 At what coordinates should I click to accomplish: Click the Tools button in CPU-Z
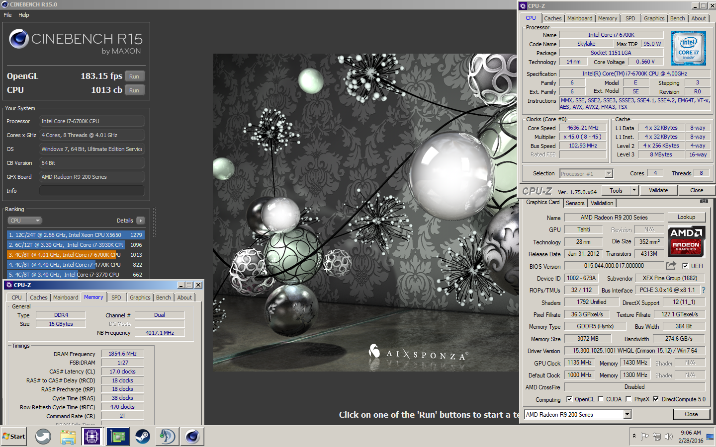coord(616,190)
